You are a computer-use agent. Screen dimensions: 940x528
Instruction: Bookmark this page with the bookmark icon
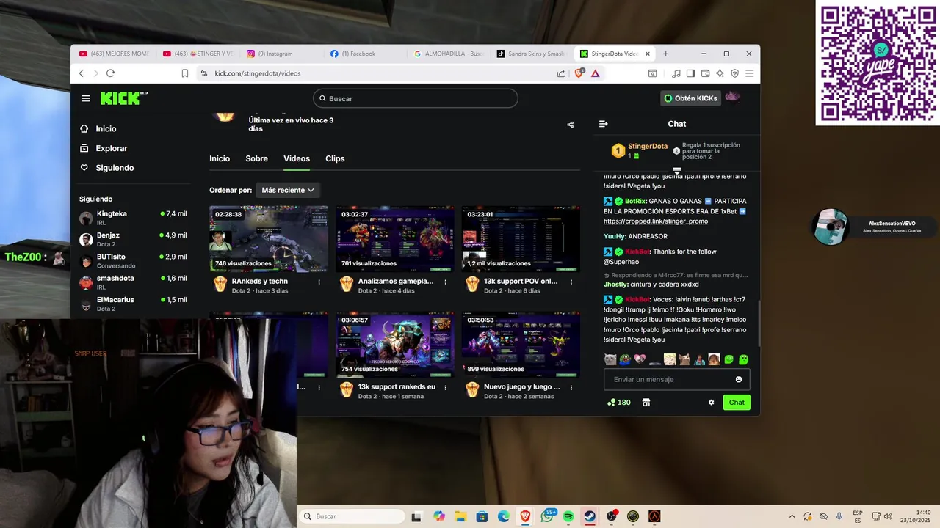pos(185,73)
